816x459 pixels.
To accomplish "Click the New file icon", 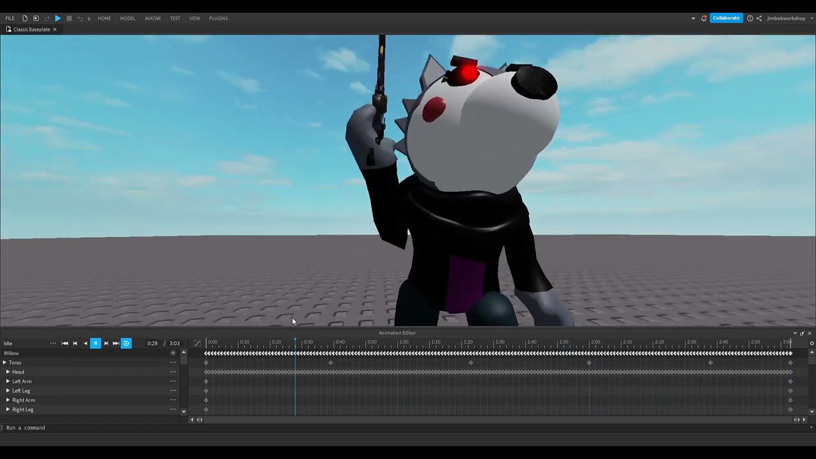I will pyautogui.click(x=25, y=18).
